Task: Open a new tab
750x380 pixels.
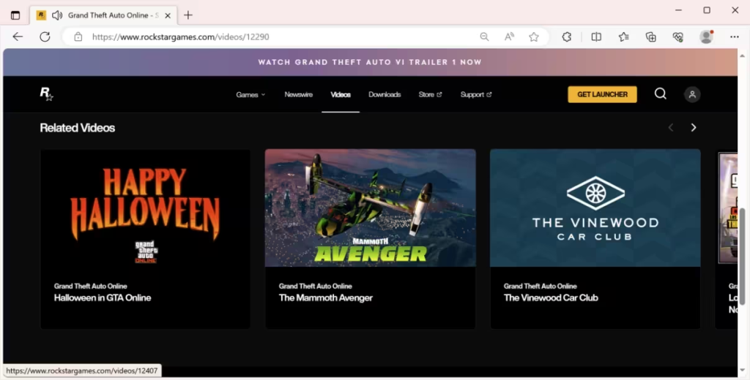Action: click(x=188, y=15)
